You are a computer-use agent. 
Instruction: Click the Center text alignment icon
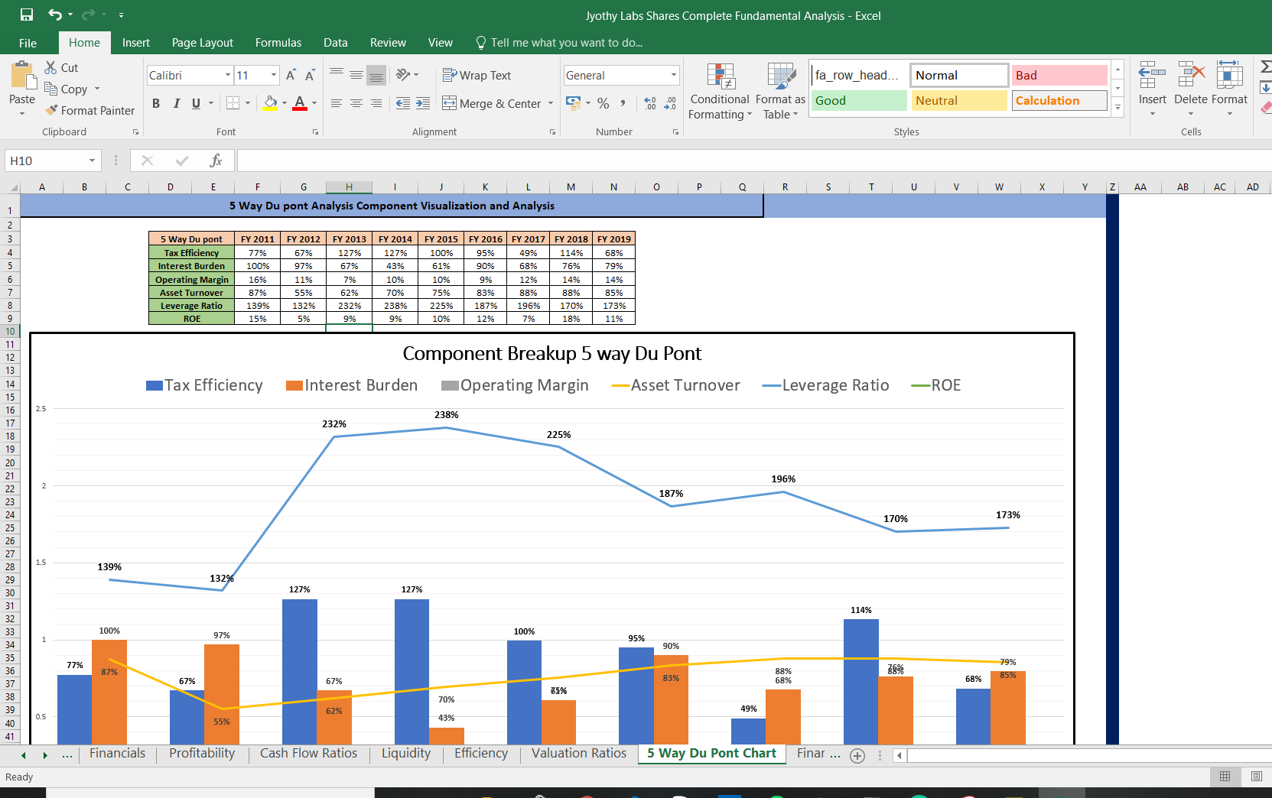[x=356, y=103]
